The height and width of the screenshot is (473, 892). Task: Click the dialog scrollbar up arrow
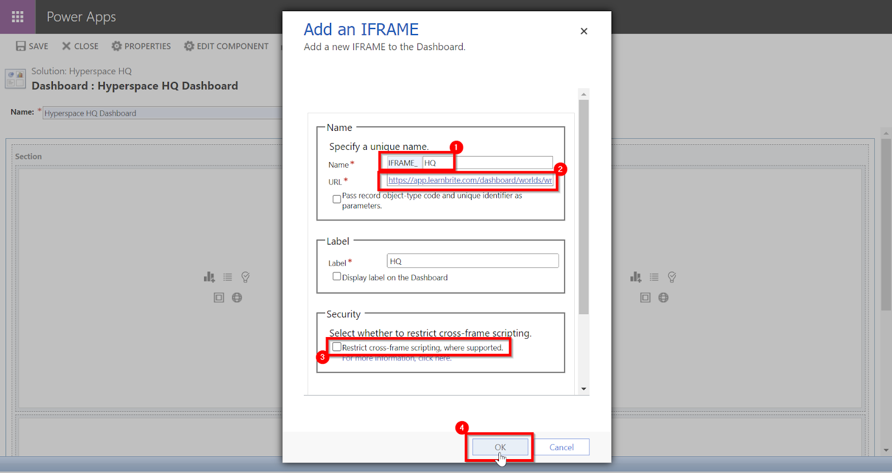pyautogui.click(x=584, y=94)
